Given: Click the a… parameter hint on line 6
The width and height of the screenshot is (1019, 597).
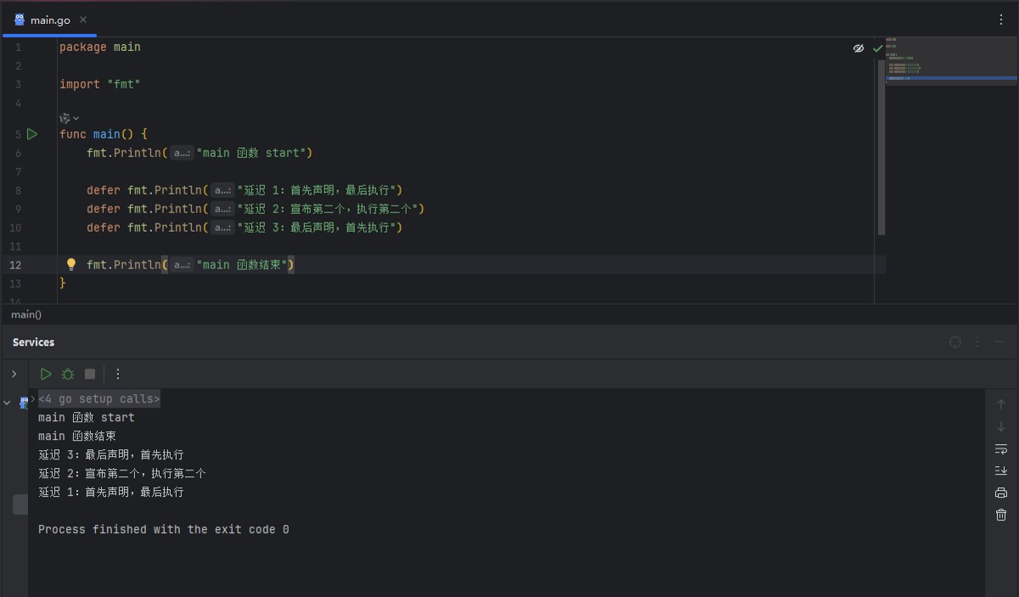Looking at the screenshot, I should click(182, 153).
